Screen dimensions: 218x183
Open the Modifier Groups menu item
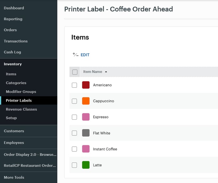[21, 91]
